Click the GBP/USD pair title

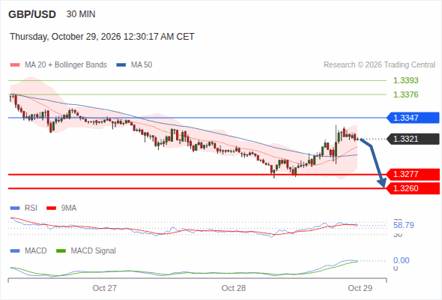[32, 14]
